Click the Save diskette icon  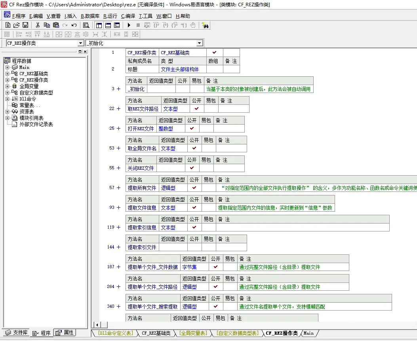[25, 25]
